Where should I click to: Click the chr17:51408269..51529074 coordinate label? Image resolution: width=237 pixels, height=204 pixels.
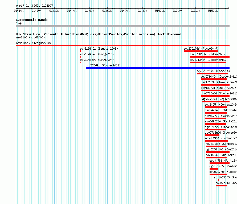(35, 6)
